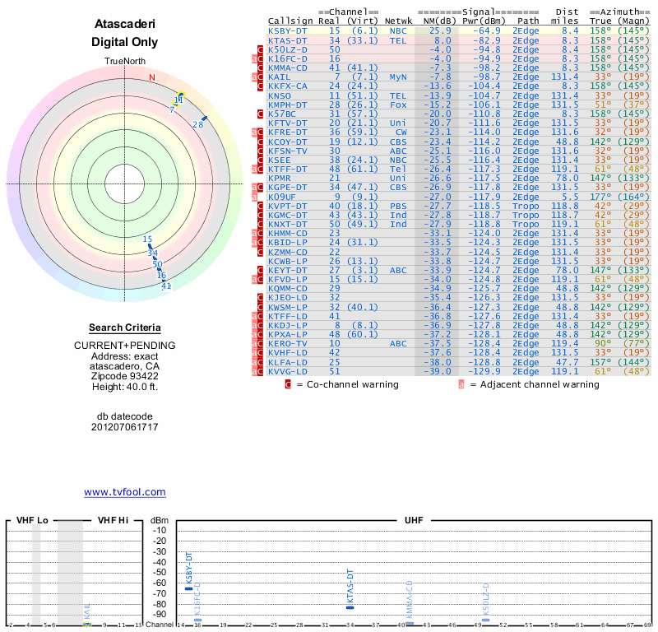Click the KVVG-LD callsign in the last row
Screen dimensions: 658x632
[x=287, y=371]
